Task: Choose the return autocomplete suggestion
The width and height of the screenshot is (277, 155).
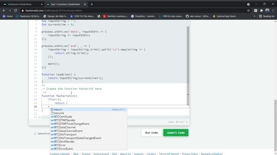Action: click(88, 109)
